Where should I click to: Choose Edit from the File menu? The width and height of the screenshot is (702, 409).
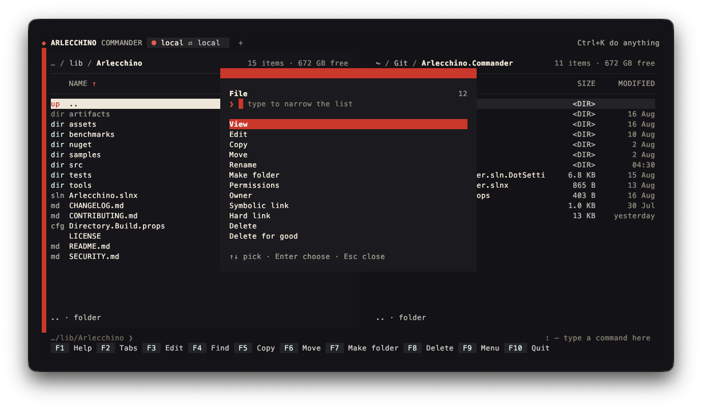[x=348, y=134]
